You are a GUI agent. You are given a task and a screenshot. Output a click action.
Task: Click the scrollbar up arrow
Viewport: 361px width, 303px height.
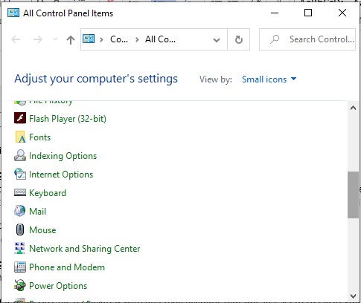tap(353, 108)
